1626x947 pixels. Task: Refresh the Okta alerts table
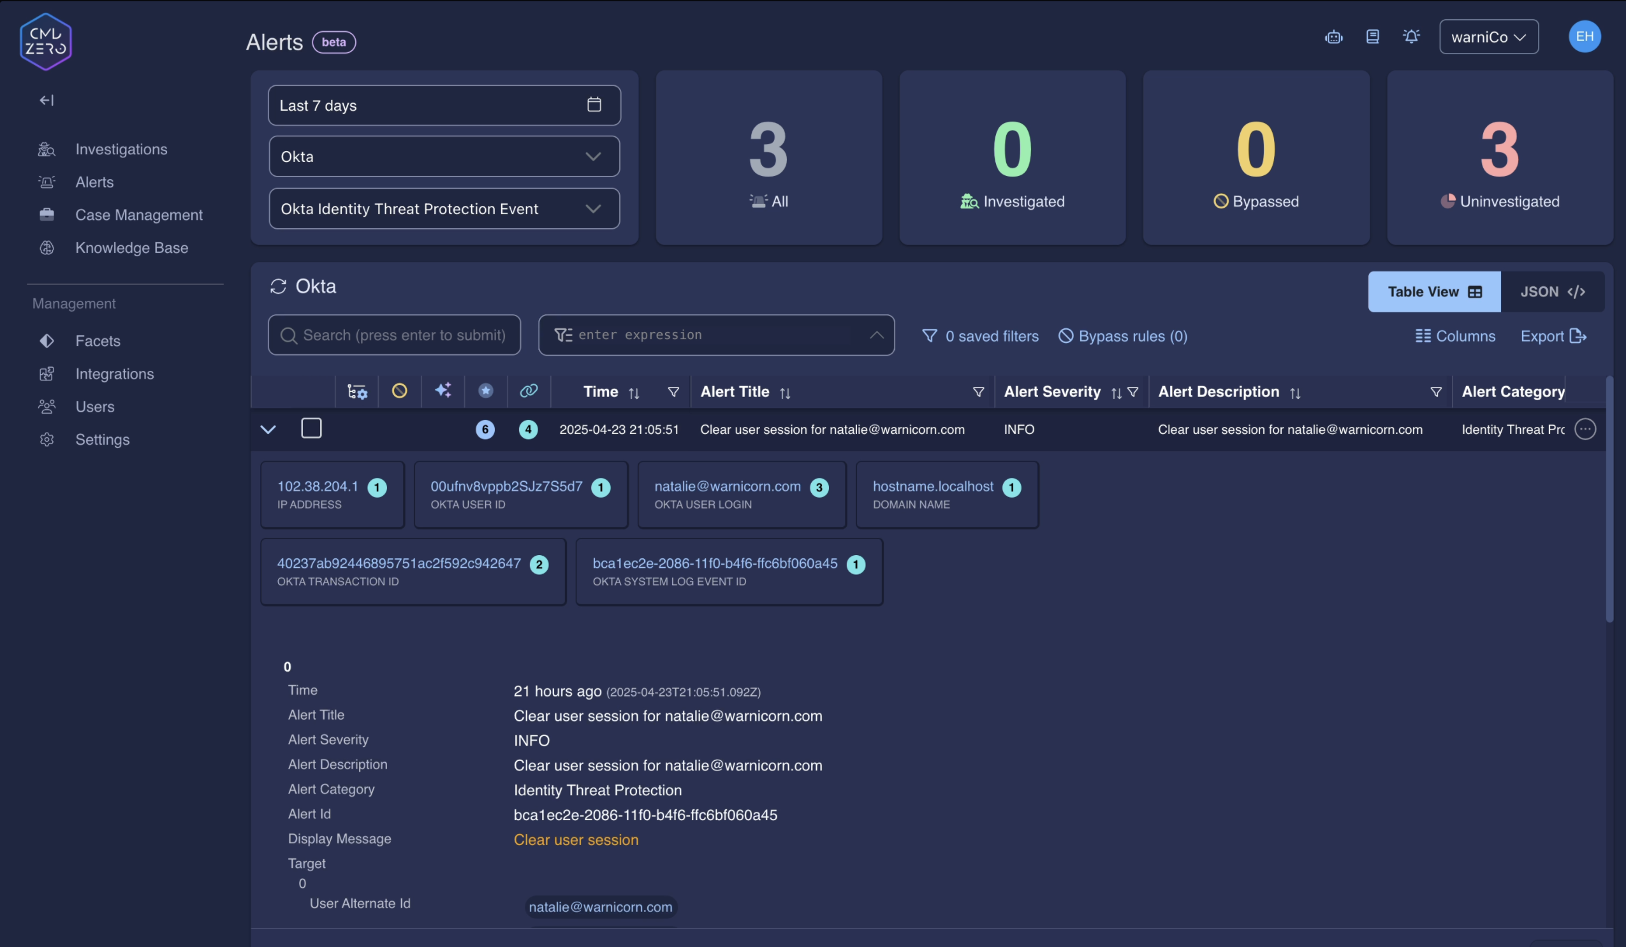click(x=278, y=286)
